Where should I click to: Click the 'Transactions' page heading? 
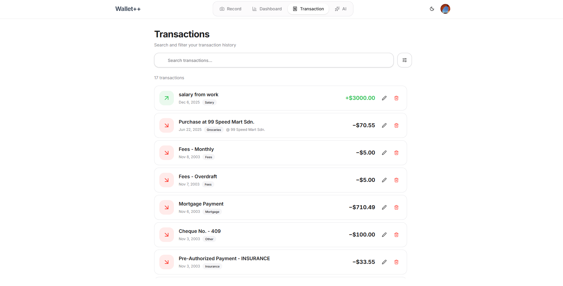click(182, 34)
